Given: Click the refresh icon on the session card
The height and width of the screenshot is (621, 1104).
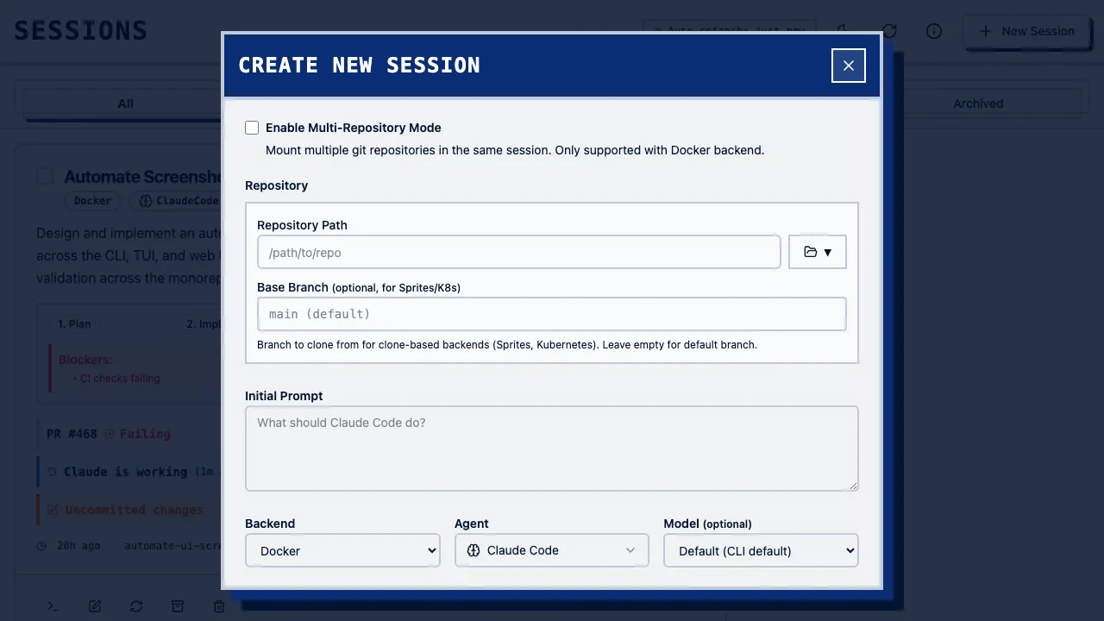Looking at the screenshot, I should click(136, 606).
